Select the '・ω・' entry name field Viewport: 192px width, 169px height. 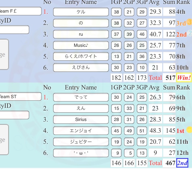[81, 153]
